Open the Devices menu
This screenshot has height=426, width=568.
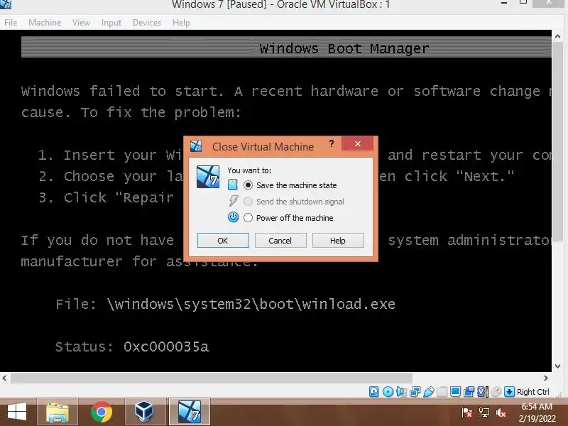point(147,23)
